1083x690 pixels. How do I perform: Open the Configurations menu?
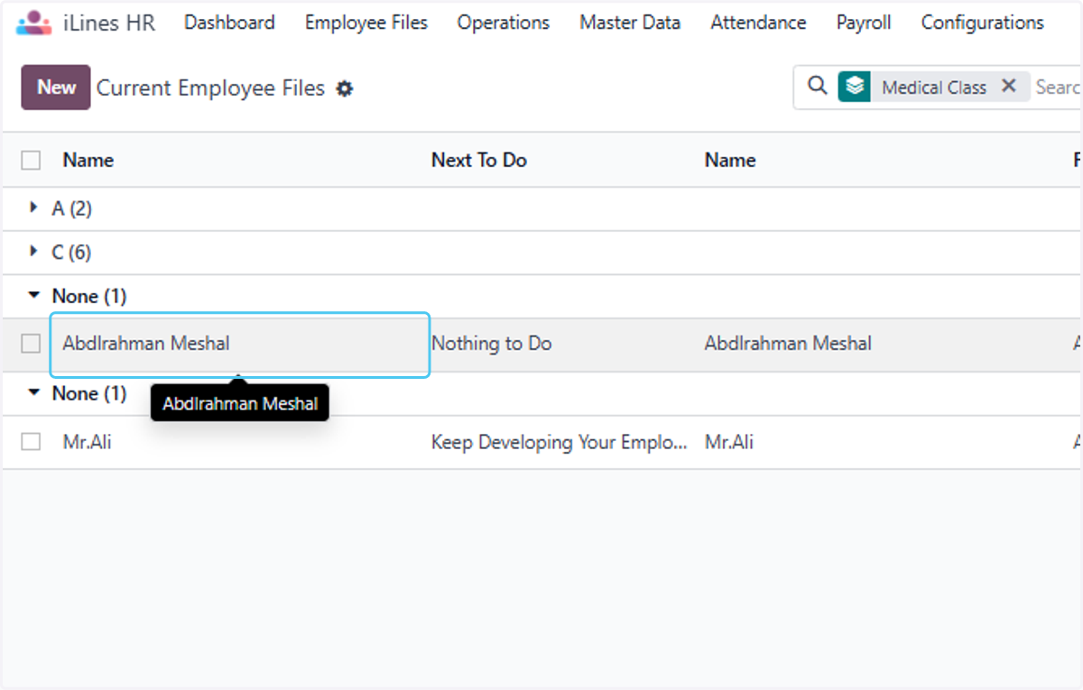coord(982,23)
